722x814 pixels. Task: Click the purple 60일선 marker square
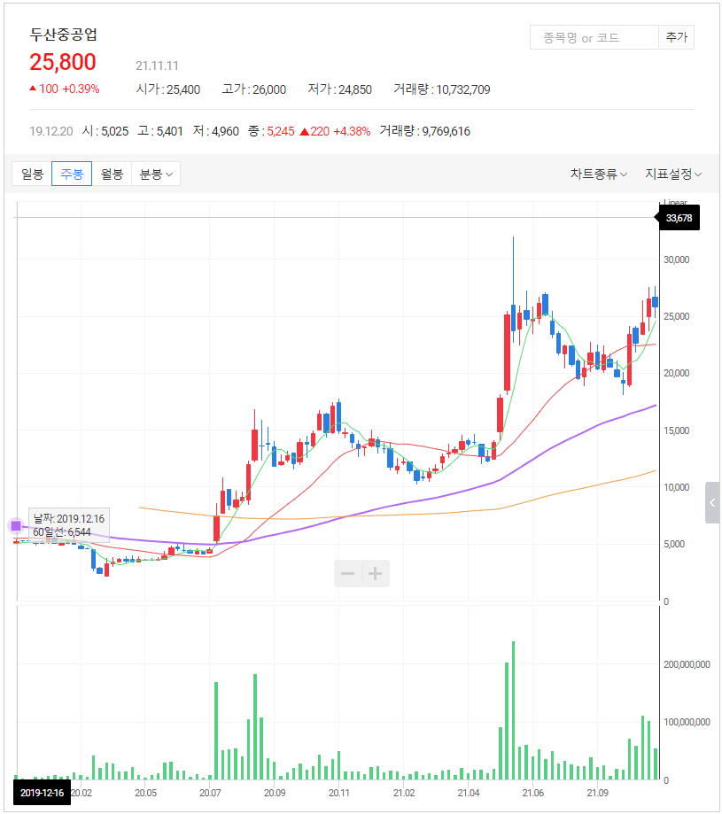pos(16,526)
